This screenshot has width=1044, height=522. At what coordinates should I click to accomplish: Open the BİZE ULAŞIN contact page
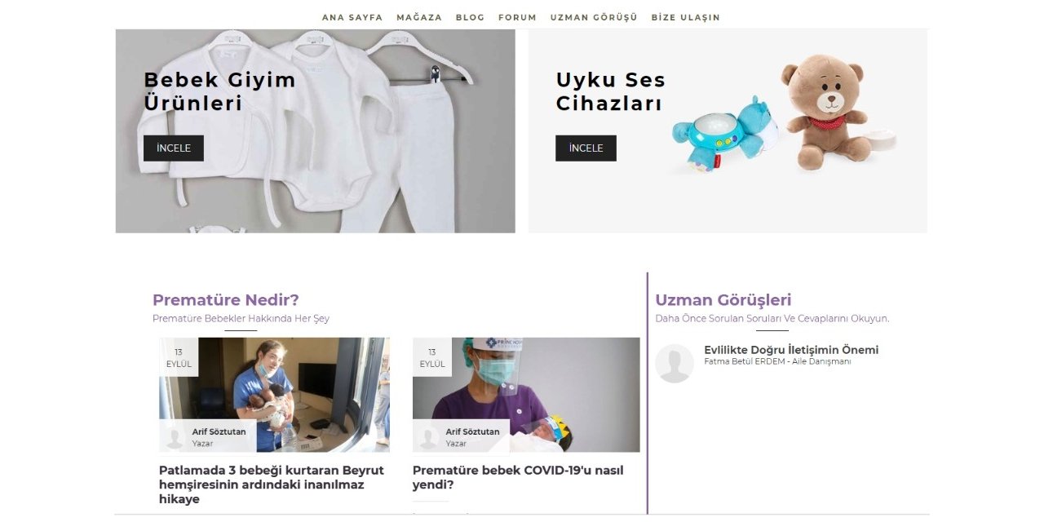coord(685,17)
